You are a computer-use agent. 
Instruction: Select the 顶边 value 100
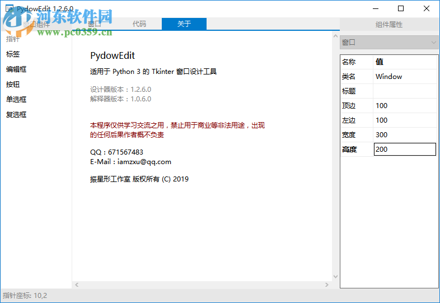pos(405,106)
